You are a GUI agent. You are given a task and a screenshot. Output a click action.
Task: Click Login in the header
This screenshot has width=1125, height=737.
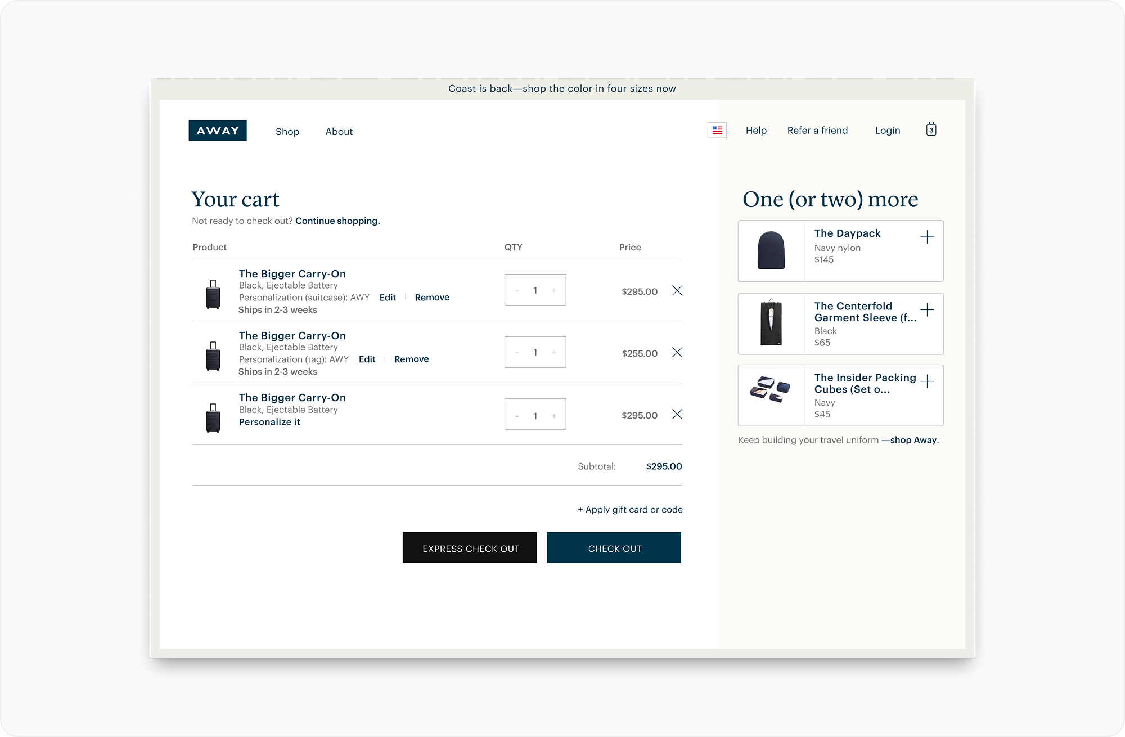click(x=888, y=131)
